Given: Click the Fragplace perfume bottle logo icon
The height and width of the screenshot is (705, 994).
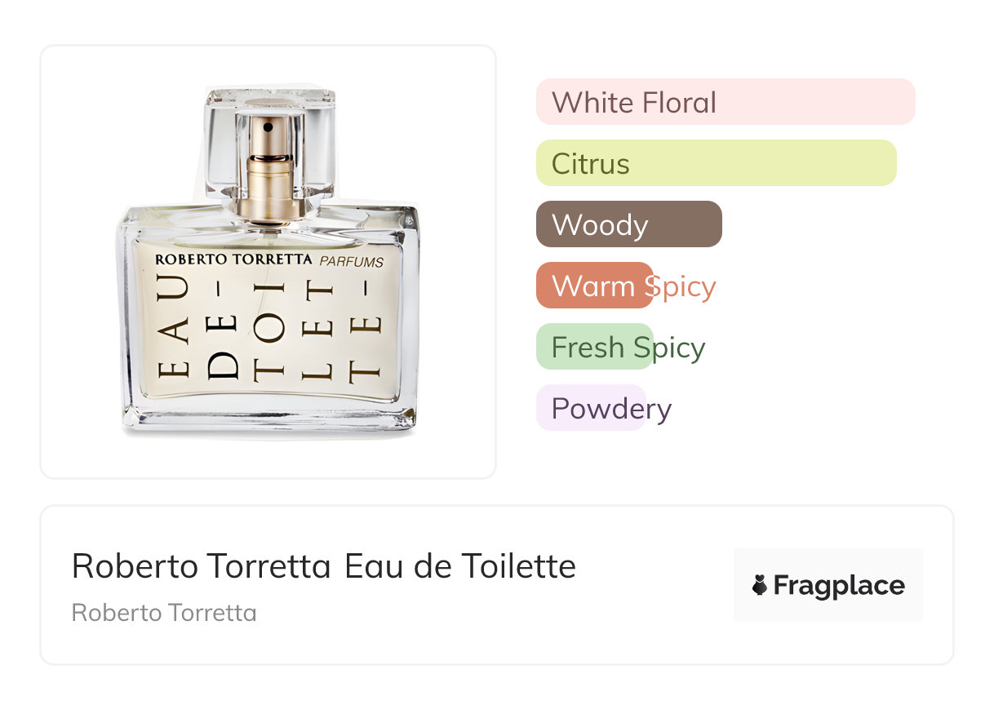Looking at the screenshot, I should point(760,585).
